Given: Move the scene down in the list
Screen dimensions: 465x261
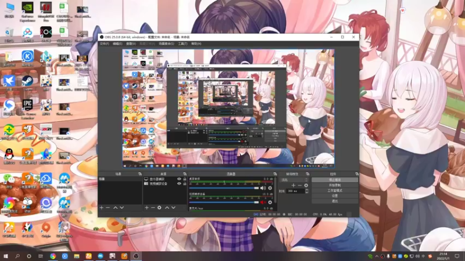Looking at the screenshot, I should click(x=121, y=208).
